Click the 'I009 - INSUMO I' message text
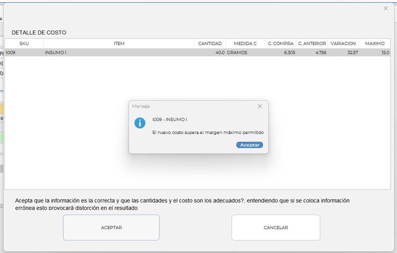Screen dimensions: 397x253 170,119
